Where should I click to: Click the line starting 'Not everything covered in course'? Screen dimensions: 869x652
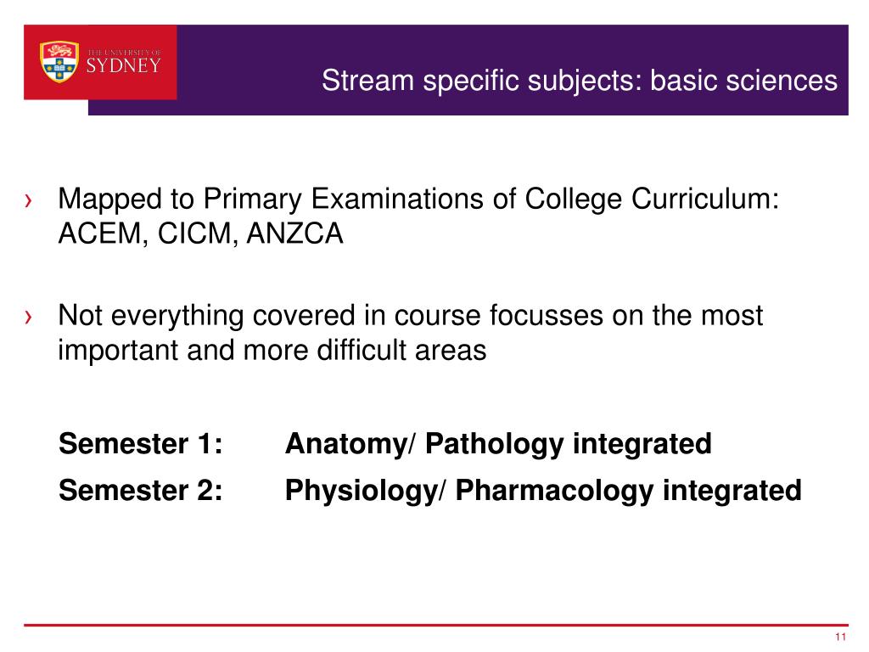pos(411,317)
